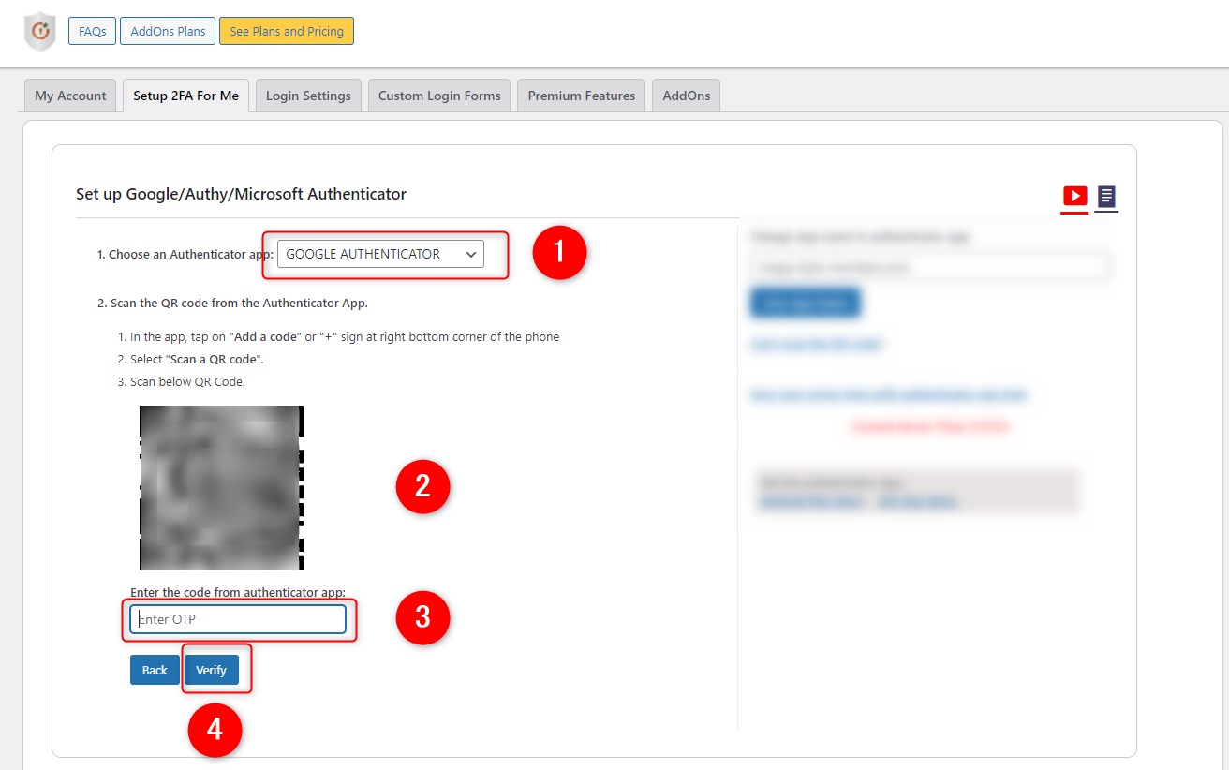The height and width of the screenshot is (770, 1229).
Task: Go to the Login Settings tab
Action: pyautogui.click(x=308, y=96)
